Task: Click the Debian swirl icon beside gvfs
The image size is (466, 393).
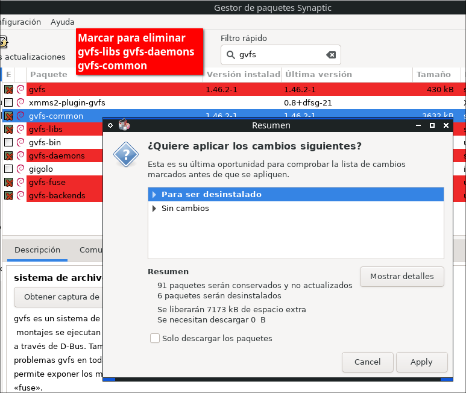Action: tap(20, 89)
